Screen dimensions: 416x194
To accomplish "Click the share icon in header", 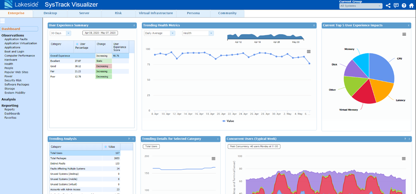I will point(388,6).
